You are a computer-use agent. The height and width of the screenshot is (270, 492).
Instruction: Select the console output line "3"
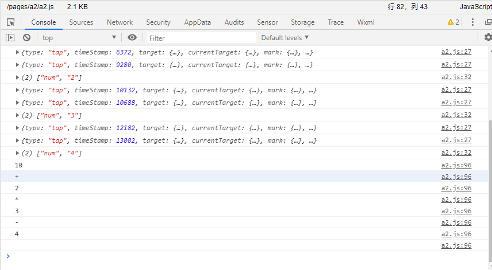pos(244,211)
